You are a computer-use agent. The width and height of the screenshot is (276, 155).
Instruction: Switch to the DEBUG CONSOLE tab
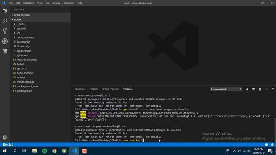tap(110, 89)
